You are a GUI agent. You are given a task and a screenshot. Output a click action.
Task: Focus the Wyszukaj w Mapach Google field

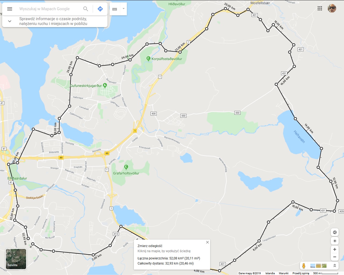(x=50, y=9)
